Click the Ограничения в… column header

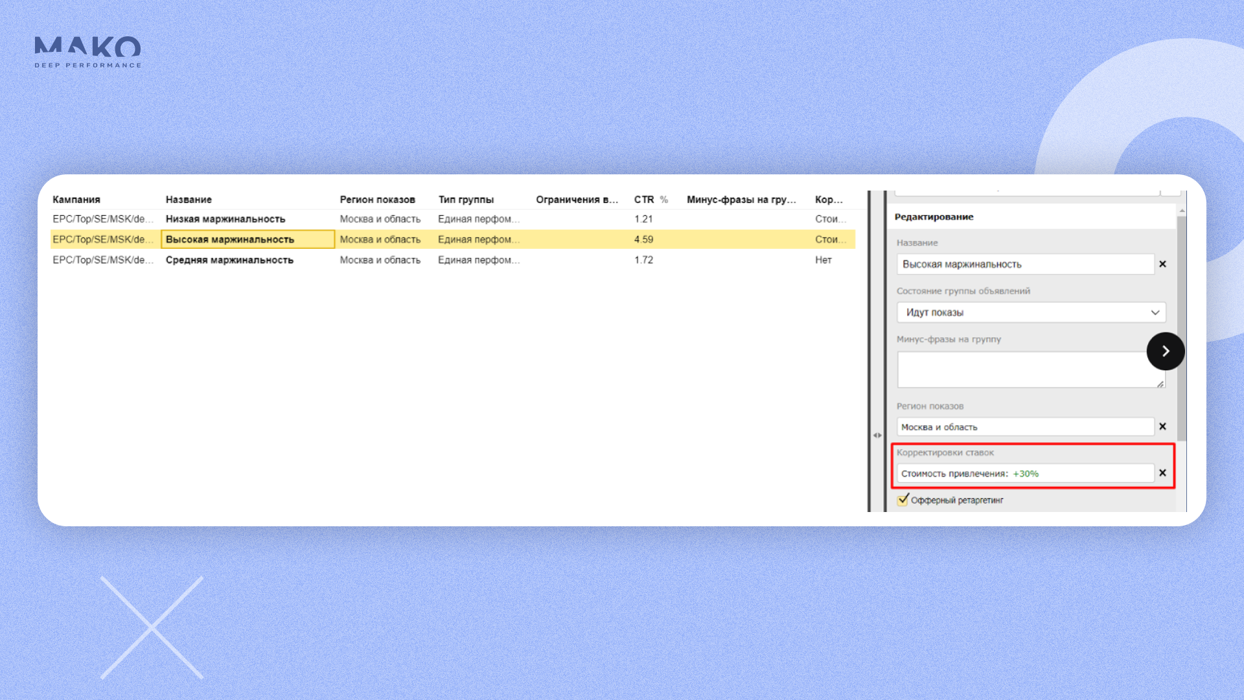click(577, 200)
